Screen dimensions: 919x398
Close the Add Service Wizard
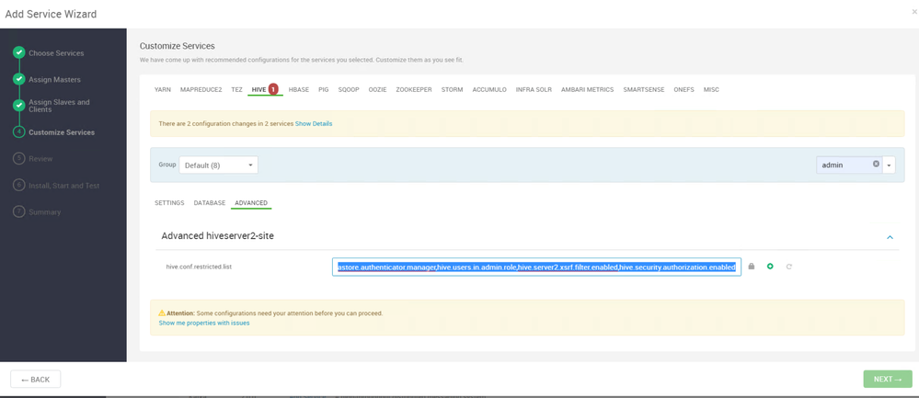pyautogui.click(x=914, y=12)
